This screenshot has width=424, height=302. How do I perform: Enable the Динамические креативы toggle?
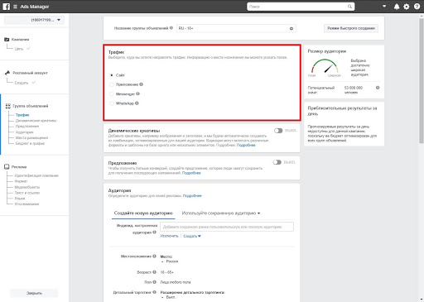click(x=278, y=131)
